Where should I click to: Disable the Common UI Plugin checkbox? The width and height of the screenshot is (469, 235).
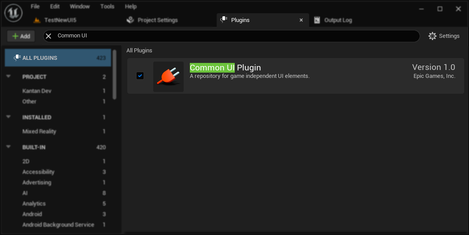[x=140, y=76]
